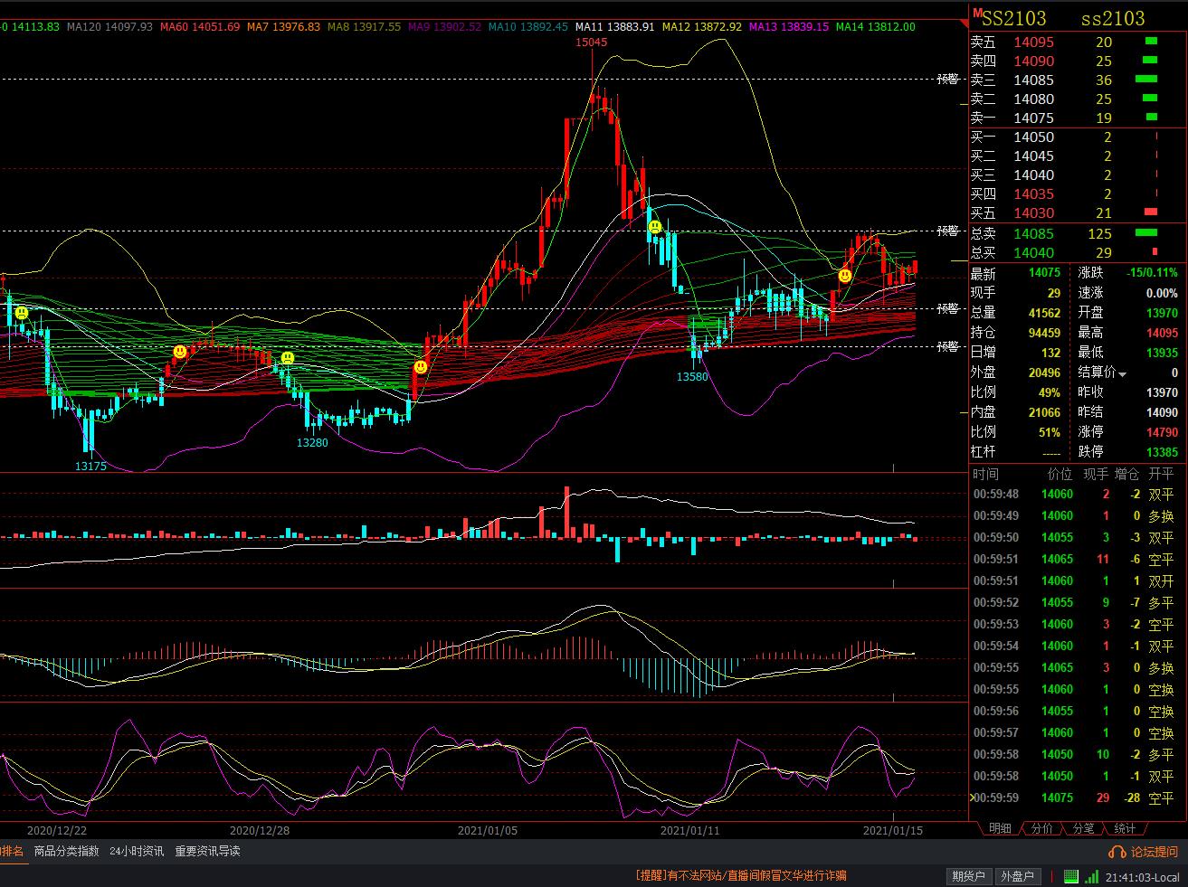The image size is (1188, 887).
Task: Click the 预警 alert marker on the lowest dashed line
Action: coord(947,346)
